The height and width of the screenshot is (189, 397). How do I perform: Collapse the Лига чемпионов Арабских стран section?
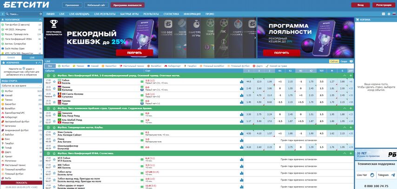coord(344,108)
